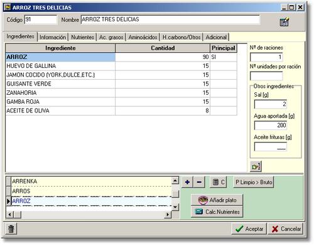The width and height of the screenshot is (314, 245).
Task: Open the H.carbono/Otros tab
Action: 181,37
